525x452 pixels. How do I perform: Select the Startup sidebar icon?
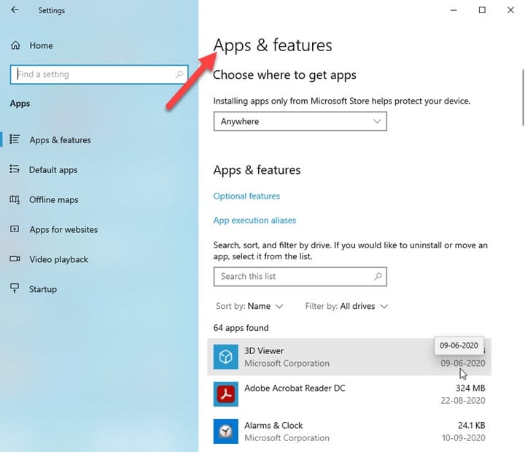15,288
